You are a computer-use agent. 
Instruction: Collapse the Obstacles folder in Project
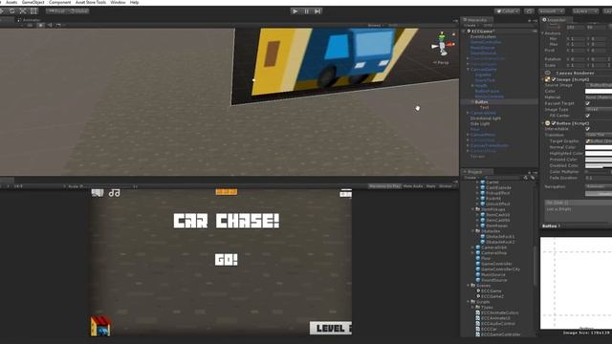pos(473,231)
